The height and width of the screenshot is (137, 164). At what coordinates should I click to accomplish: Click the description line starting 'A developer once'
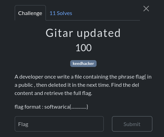pos(83,77)
